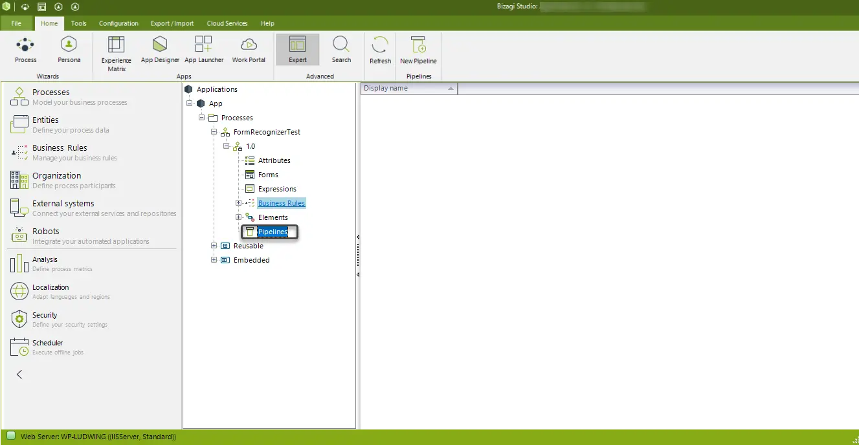Viewport: 859px width, 445px height.
Task: Select the Pipelines tree item
Action: pos(273,232)
